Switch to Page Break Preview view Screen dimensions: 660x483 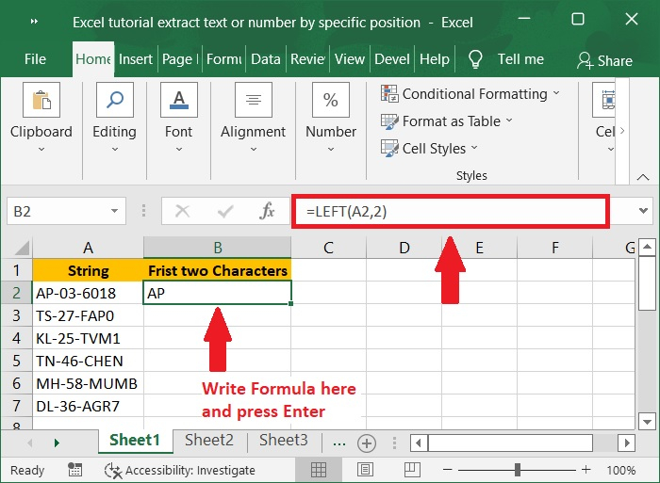click(x=412, y=470)
